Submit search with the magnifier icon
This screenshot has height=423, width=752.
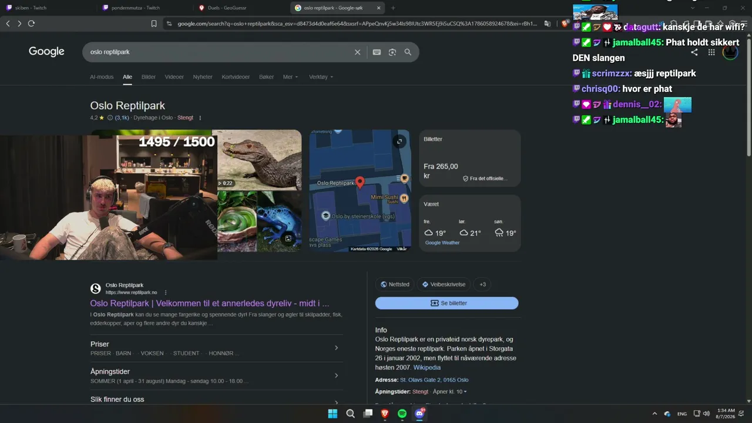click(x=408, y=52)
